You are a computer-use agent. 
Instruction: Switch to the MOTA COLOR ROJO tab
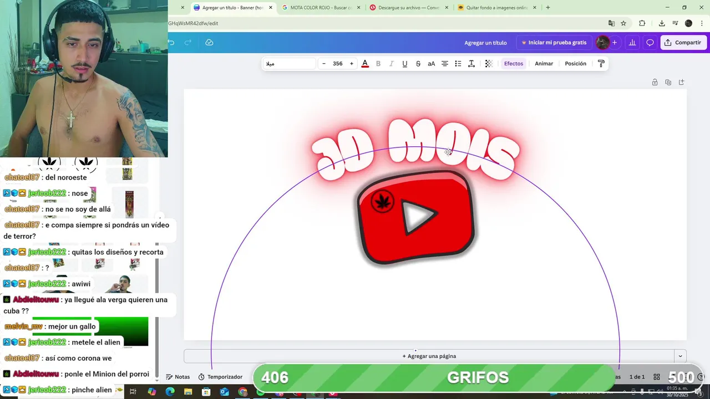[x=321, y=8]
